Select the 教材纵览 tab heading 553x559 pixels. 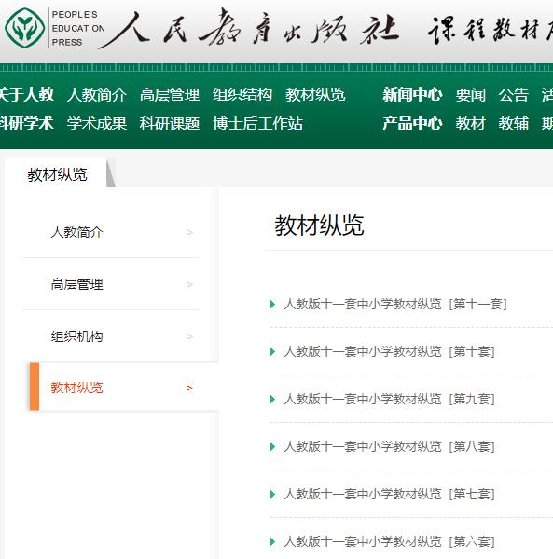[57, 175]
